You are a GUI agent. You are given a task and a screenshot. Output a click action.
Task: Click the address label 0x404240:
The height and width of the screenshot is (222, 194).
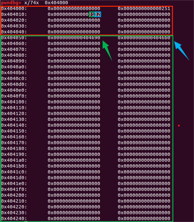pos(14,218)
